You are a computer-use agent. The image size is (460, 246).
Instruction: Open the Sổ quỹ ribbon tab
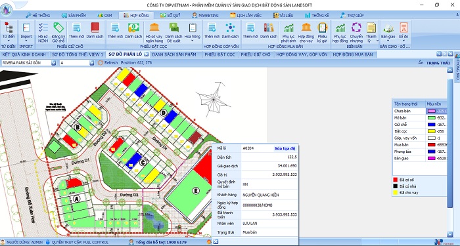pos(170,15)
